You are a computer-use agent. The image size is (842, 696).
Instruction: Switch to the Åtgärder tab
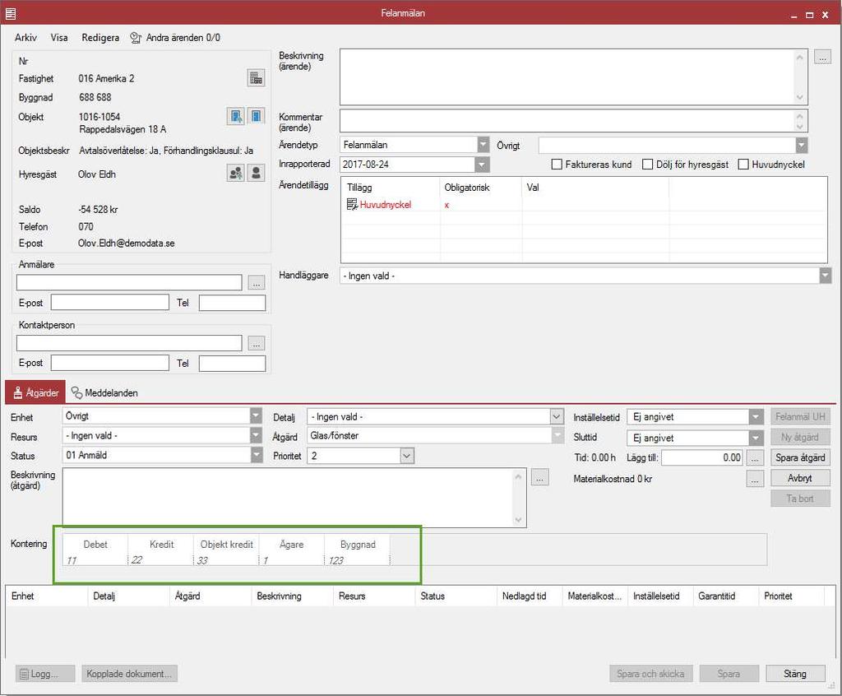35,392
